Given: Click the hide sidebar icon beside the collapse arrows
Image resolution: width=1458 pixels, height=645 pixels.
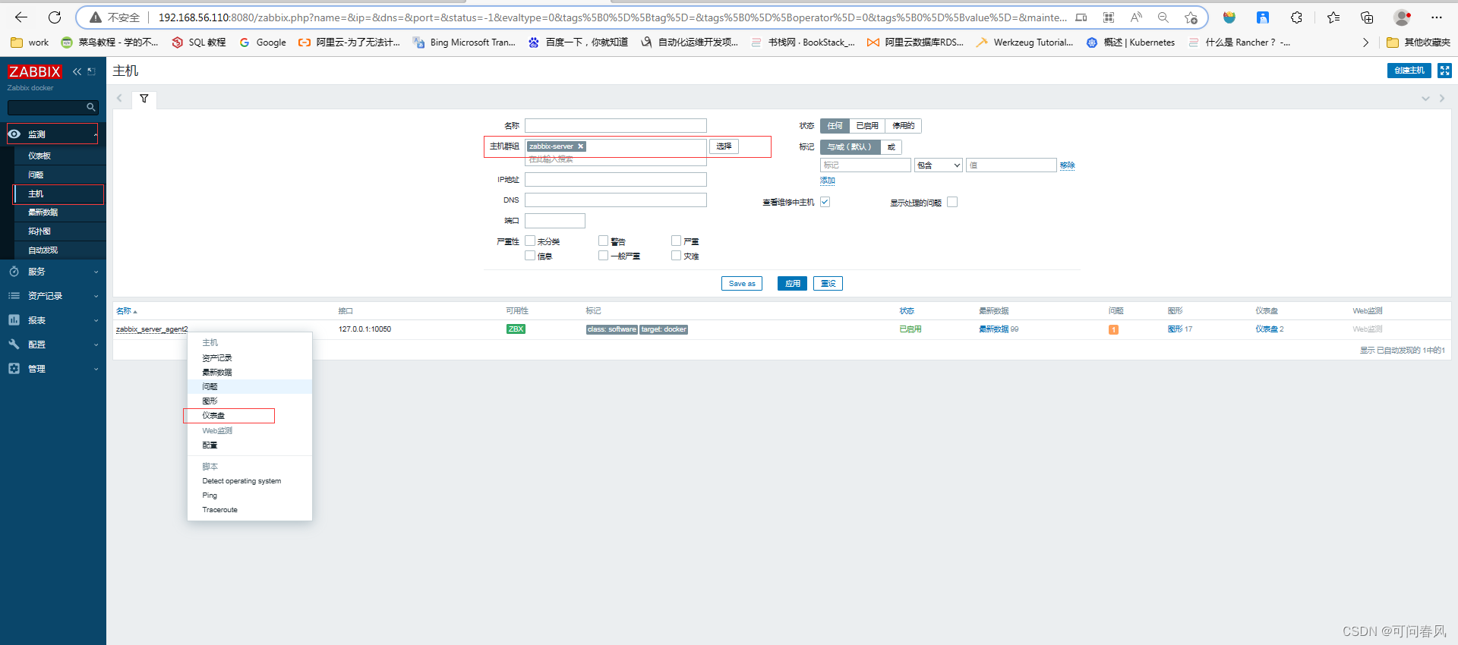Looking at the screenshot, I should [92, 71].
